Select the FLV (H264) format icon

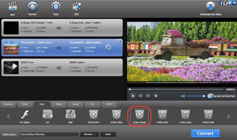click(x=25, y=115)
